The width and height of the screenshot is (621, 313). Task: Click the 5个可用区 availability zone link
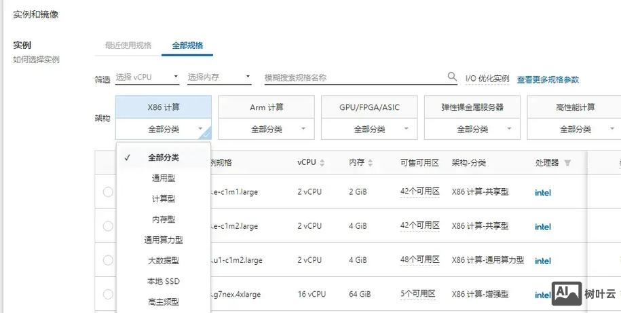418,294
